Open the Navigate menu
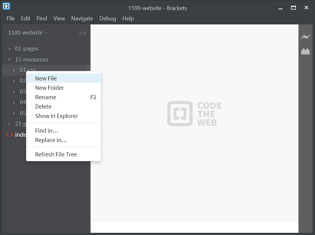The height and width of the screenshot is (235, 315). pyautogui.click(x=82, y=18)
